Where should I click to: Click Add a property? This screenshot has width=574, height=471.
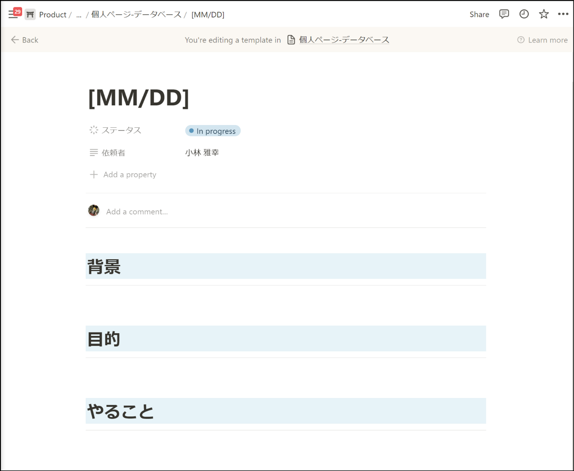123,175
